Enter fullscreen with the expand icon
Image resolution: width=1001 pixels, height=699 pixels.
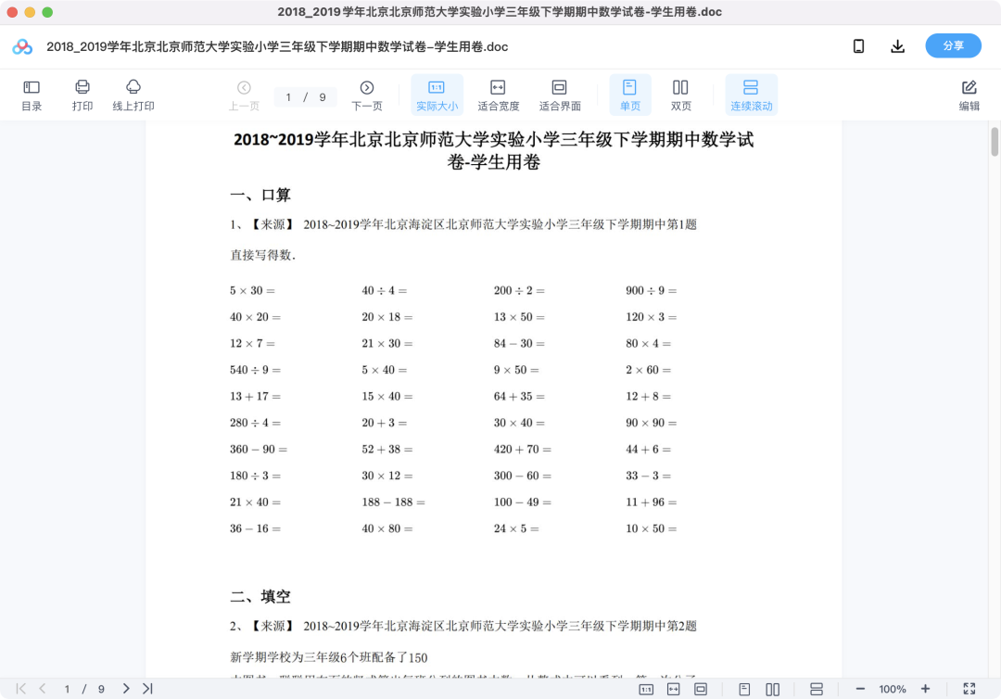[969, 689]
